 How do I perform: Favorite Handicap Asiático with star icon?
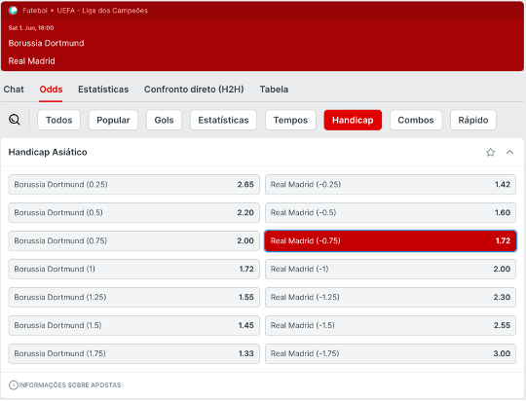[x=490, y=152]
